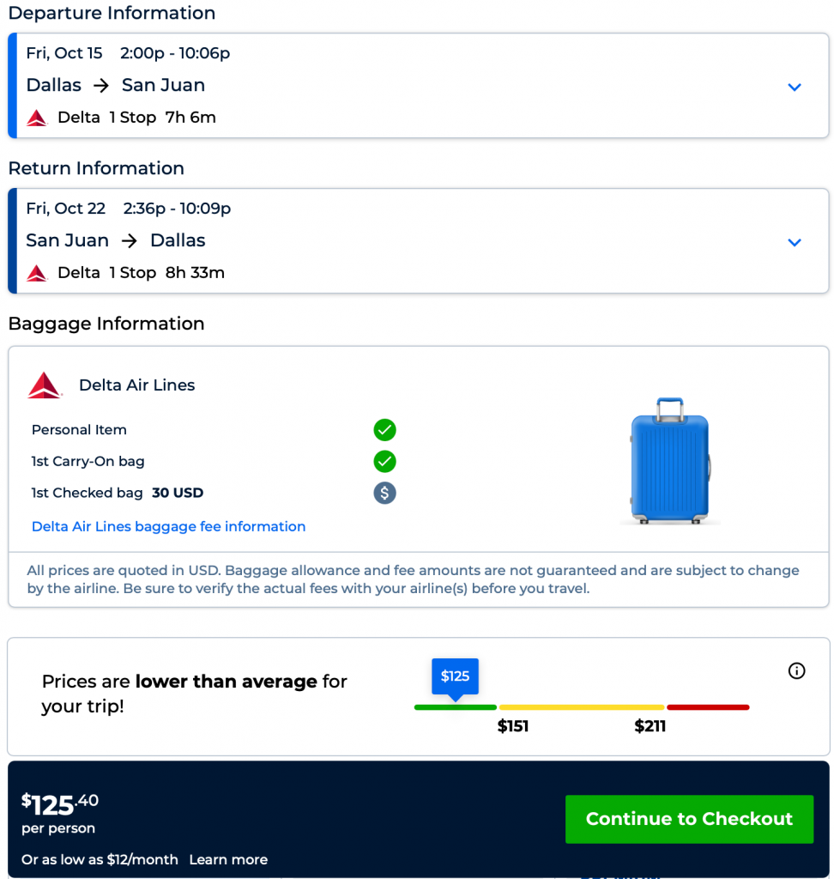This screenshot has width=834, height=879.
Task: Click the price info circle icon
Action: (x=796, y=671)
